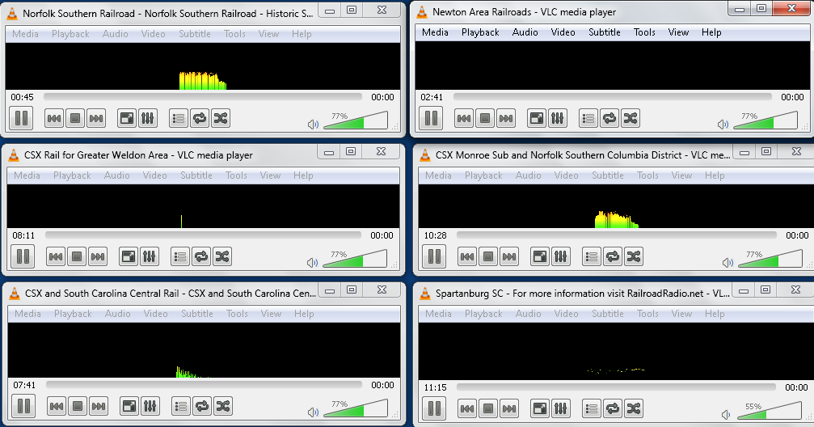The image size is (814, 427).
Task: Pause playback in Norfolk Southern Railroad window
Action: point(21,118)
